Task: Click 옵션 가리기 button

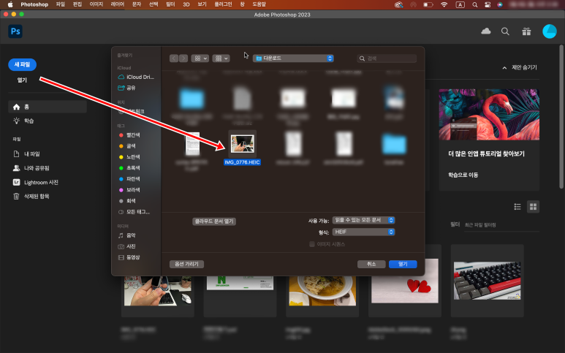Action: tap(186, 264)
